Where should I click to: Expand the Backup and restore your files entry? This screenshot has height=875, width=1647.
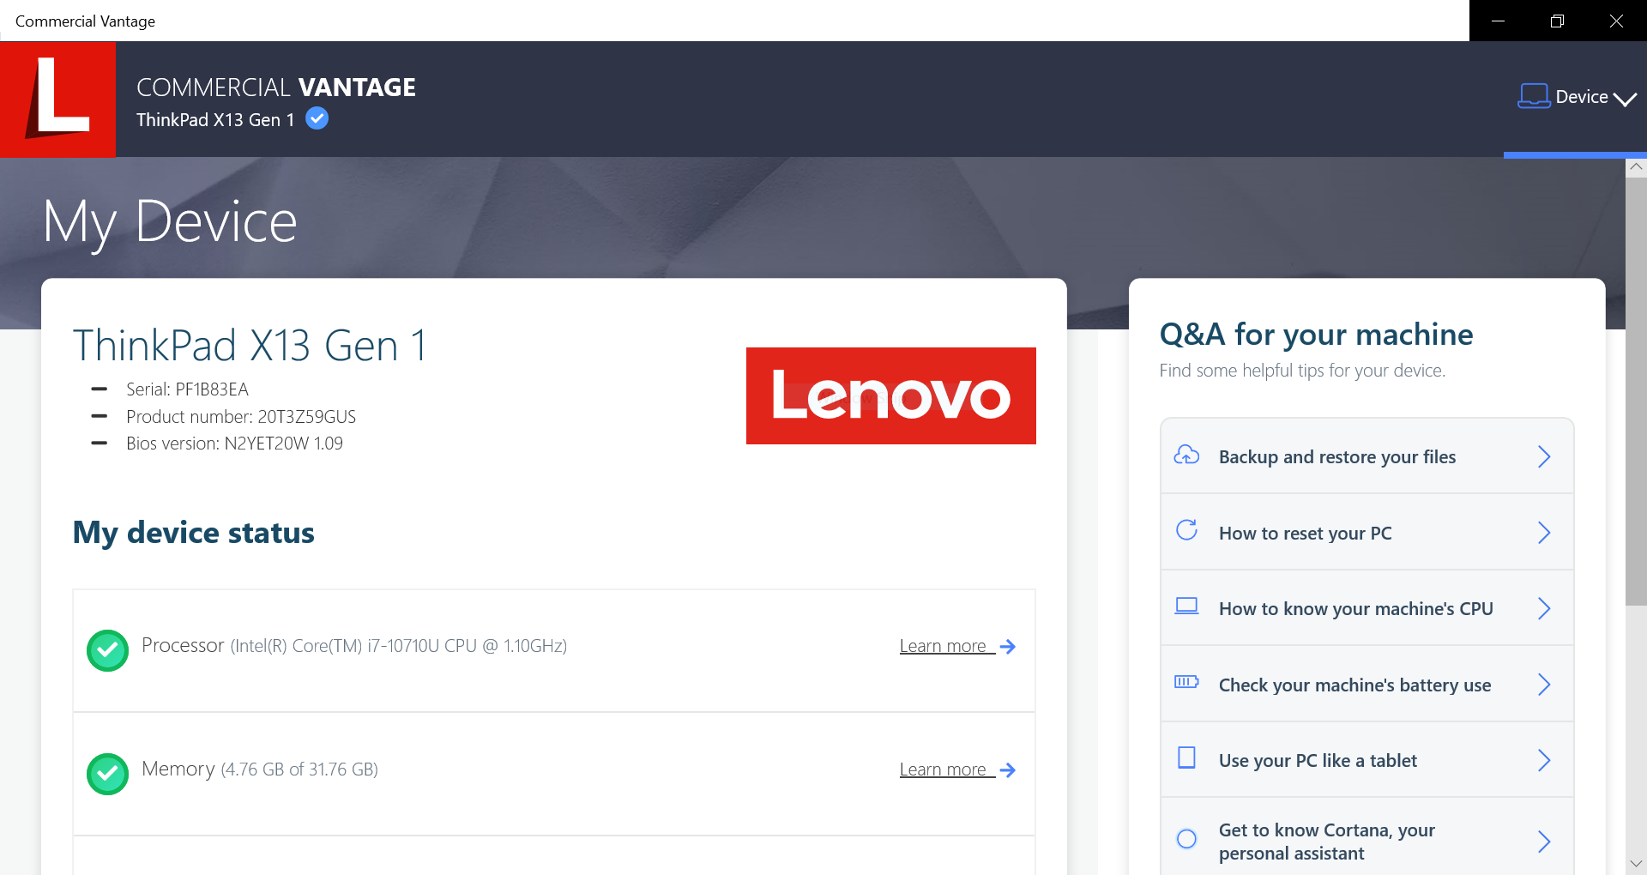1546,457
